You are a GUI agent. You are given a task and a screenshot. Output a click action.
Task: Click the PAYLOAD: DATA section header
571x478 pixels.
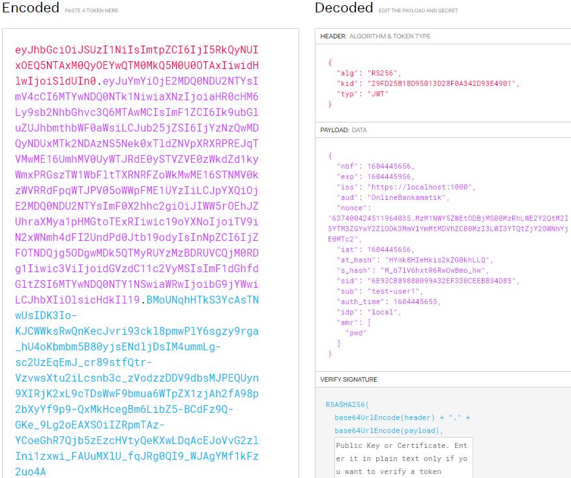click(344, 130)
